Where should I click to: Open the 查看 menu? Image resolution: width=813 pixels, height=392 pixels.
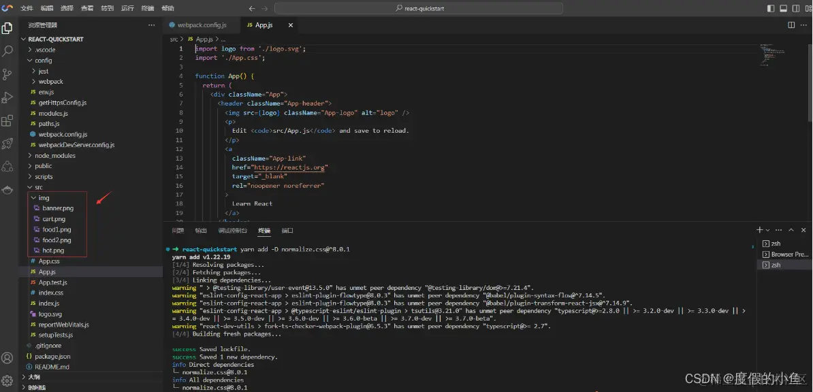(x=87, y=8)
